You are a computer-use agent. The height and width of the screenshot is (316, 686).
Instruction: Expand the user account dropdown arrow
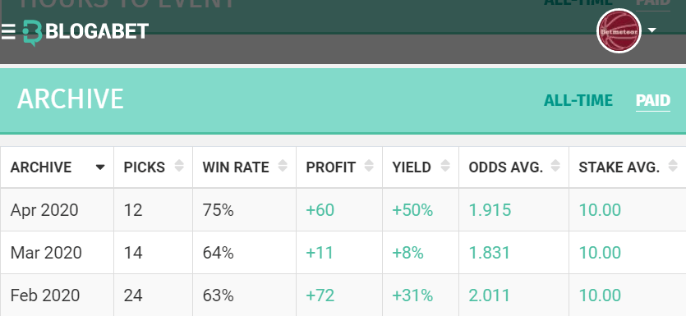[x=651, y=30]
